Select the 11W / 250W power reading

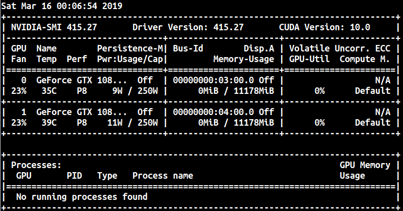point(132,123)
